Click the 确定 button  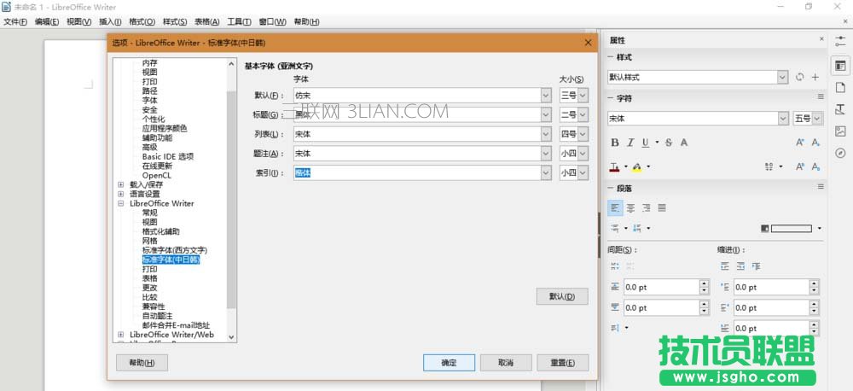coord(449,363)
